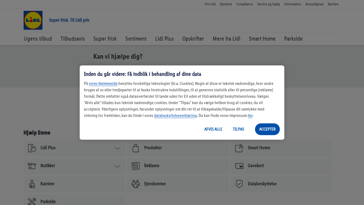Viewport: 364px width, 205px height.
Task: Open Tilbudsavis menu item
Action: [72, 39]
